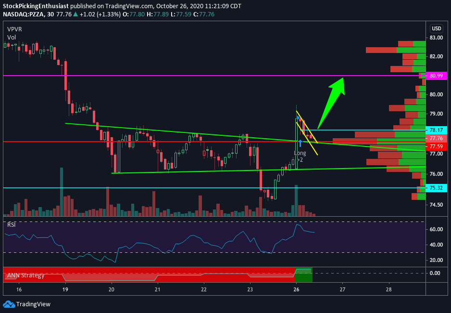The width and height of the screenshot is (451, 313).
Task: Click the O:77.80 open value
Action: (134, 14)
